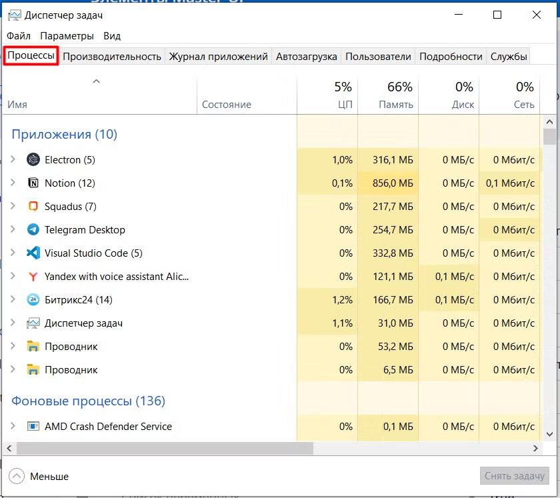Screen dimensions: 560x498
Task: Sort by the Диск column header
Action: click(449, 95)
